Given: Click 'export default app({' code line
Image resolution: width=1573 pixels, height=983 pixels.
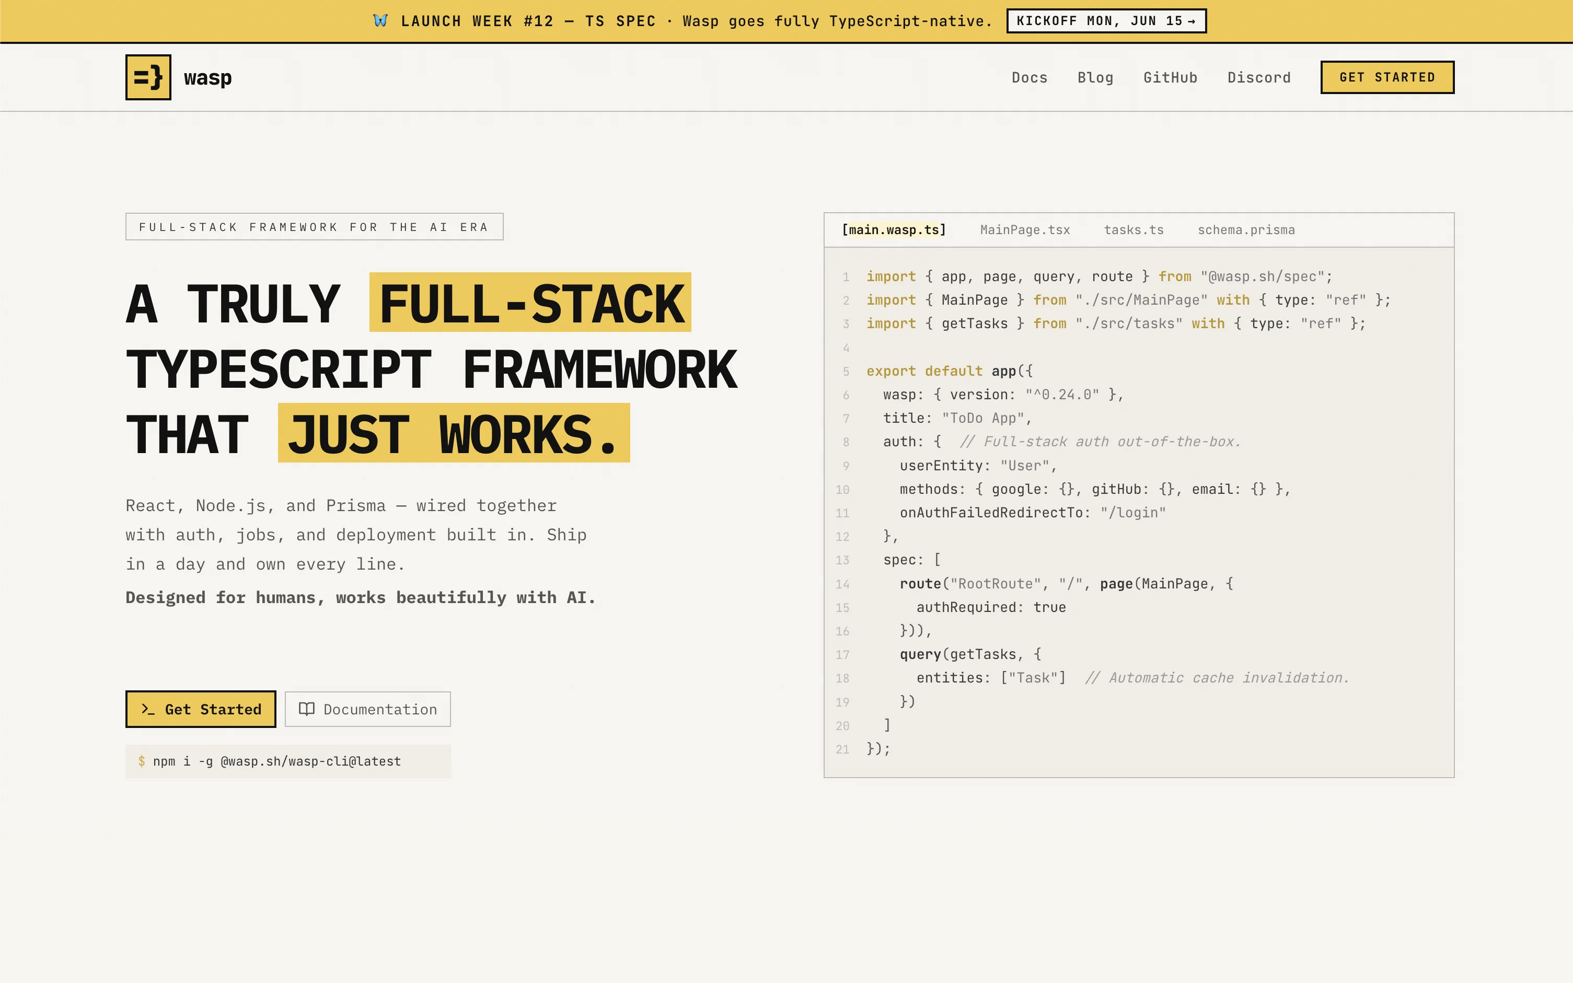Looking at the screenshot, I should [x=950, y=371].
